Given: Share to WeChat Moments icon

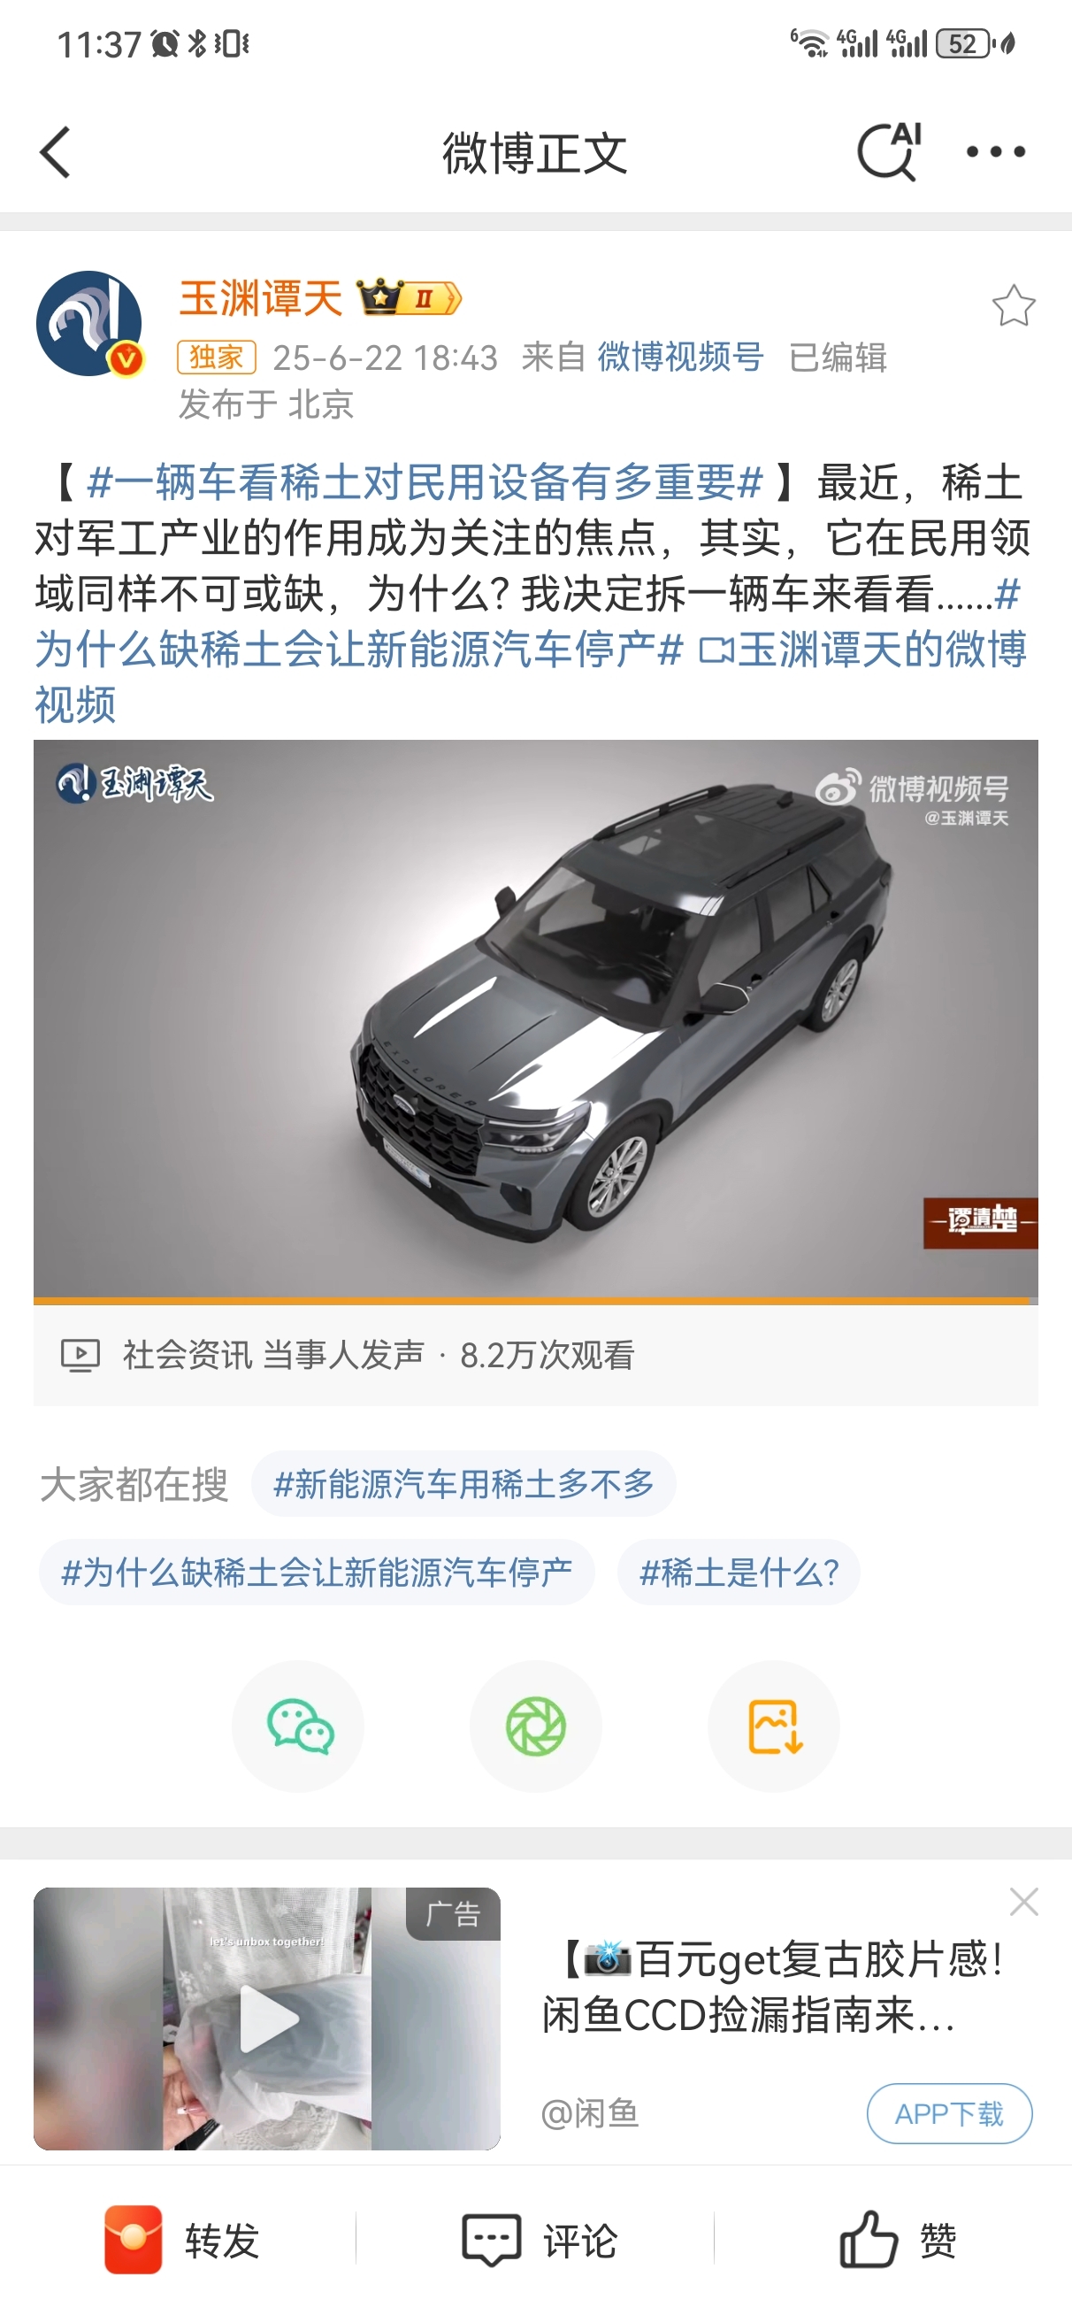Looking at the screenshot, I should click(535, 1726).
